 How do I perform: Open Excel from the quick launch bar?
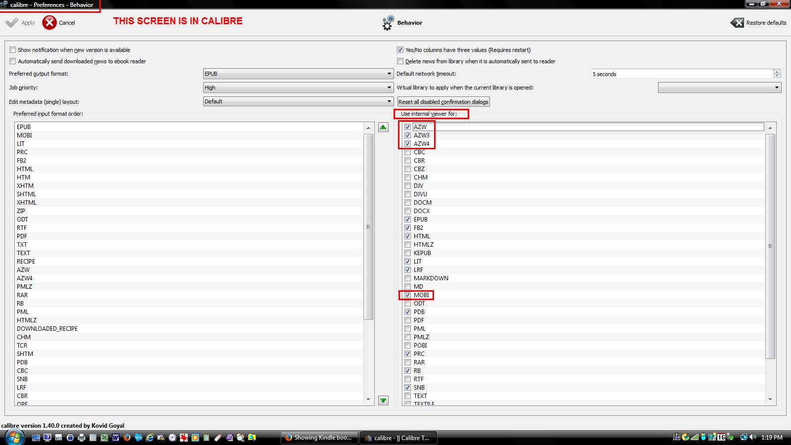point(104,438)
